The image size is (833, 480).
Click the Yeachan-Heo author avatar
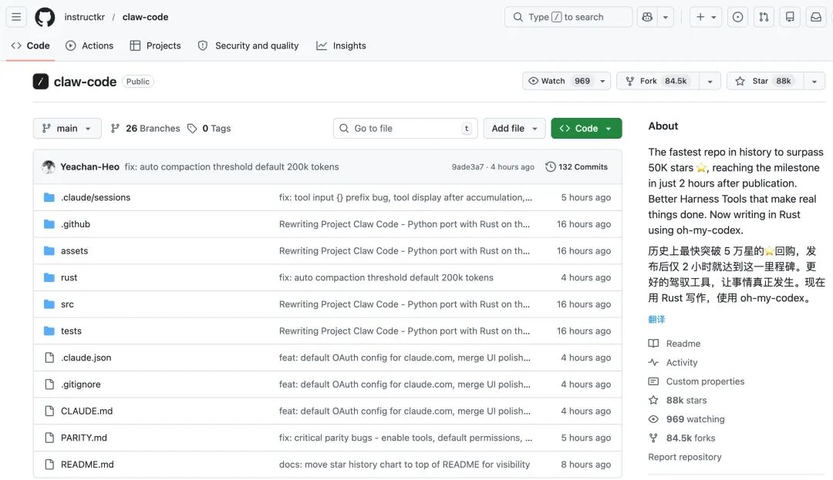[49, 167]
